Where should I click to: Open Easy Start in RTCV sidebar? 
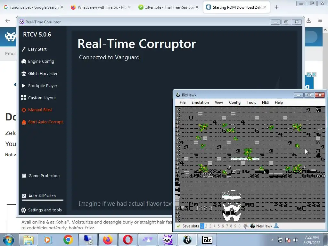tap(34, 49)
